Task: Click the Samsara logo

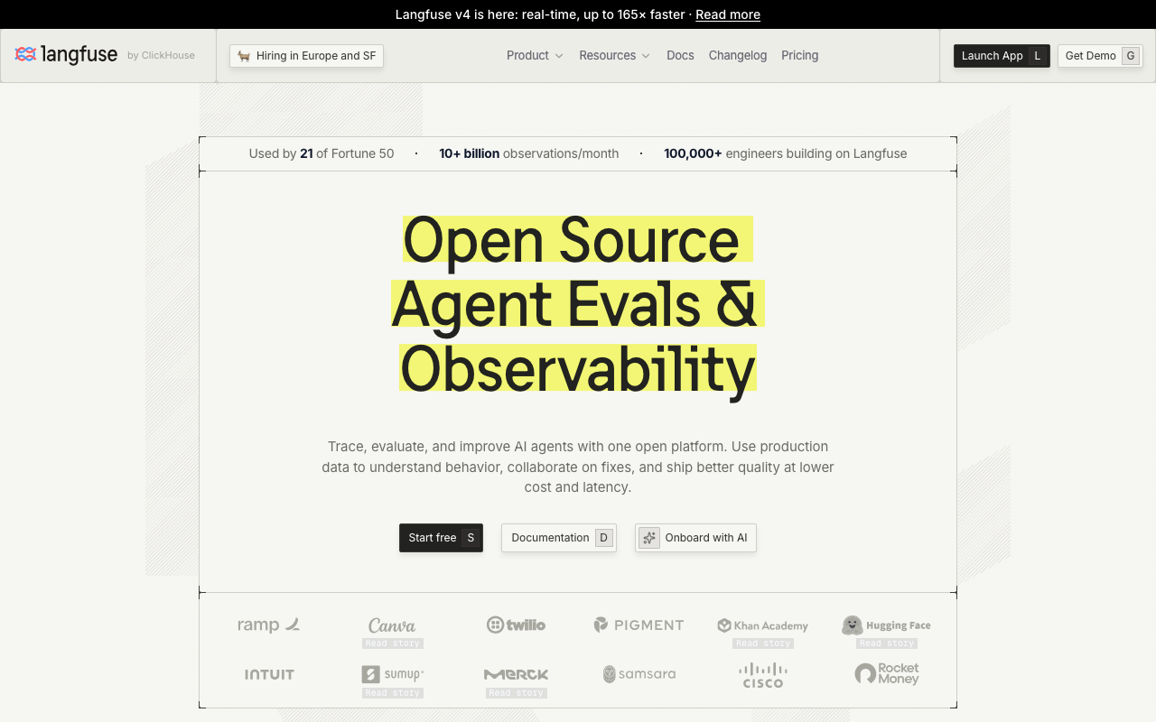Action: coord(639,674)
